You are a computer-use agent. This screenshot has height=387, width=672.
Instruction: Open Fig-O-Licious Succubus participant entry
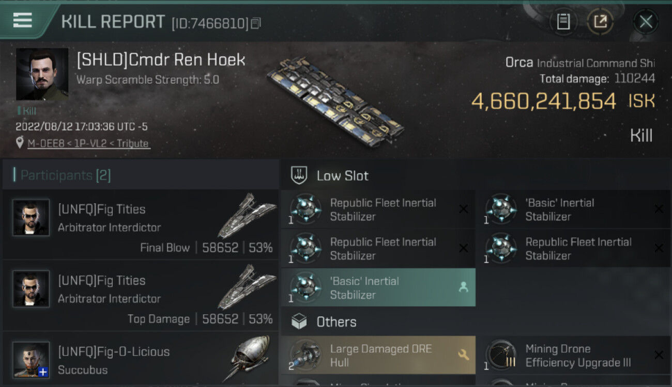pos(141,360)
